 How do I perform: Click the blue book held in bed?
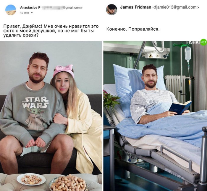[180, 107]
